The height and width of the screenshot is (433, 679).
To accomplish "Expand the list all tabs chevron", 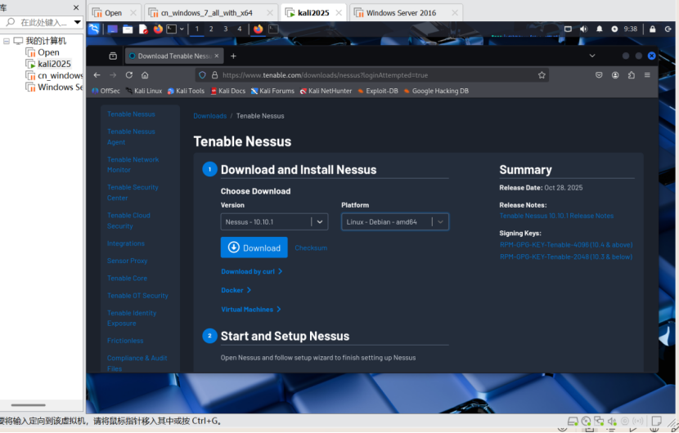I will coord(592,56).
